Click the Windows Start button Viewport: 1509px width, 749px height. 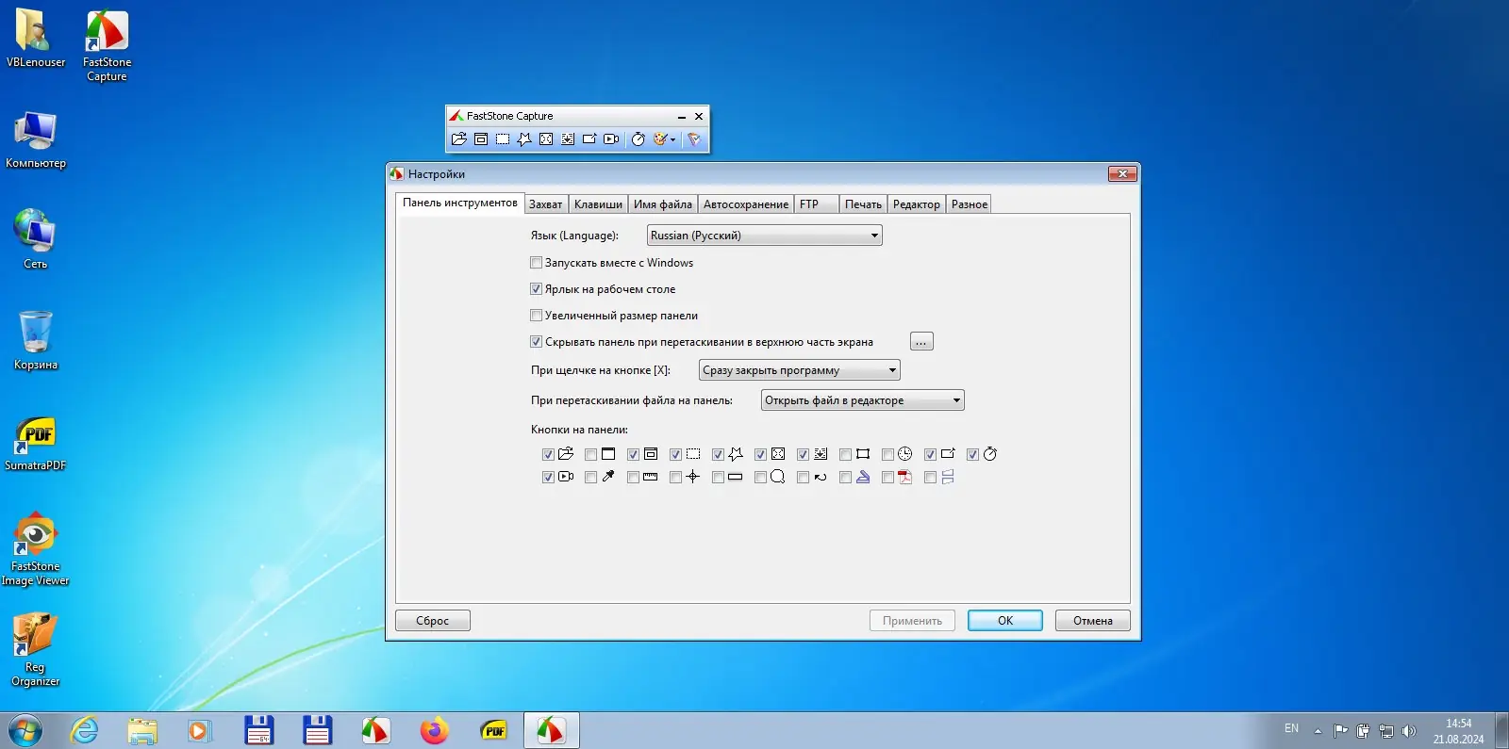[25, 730]
